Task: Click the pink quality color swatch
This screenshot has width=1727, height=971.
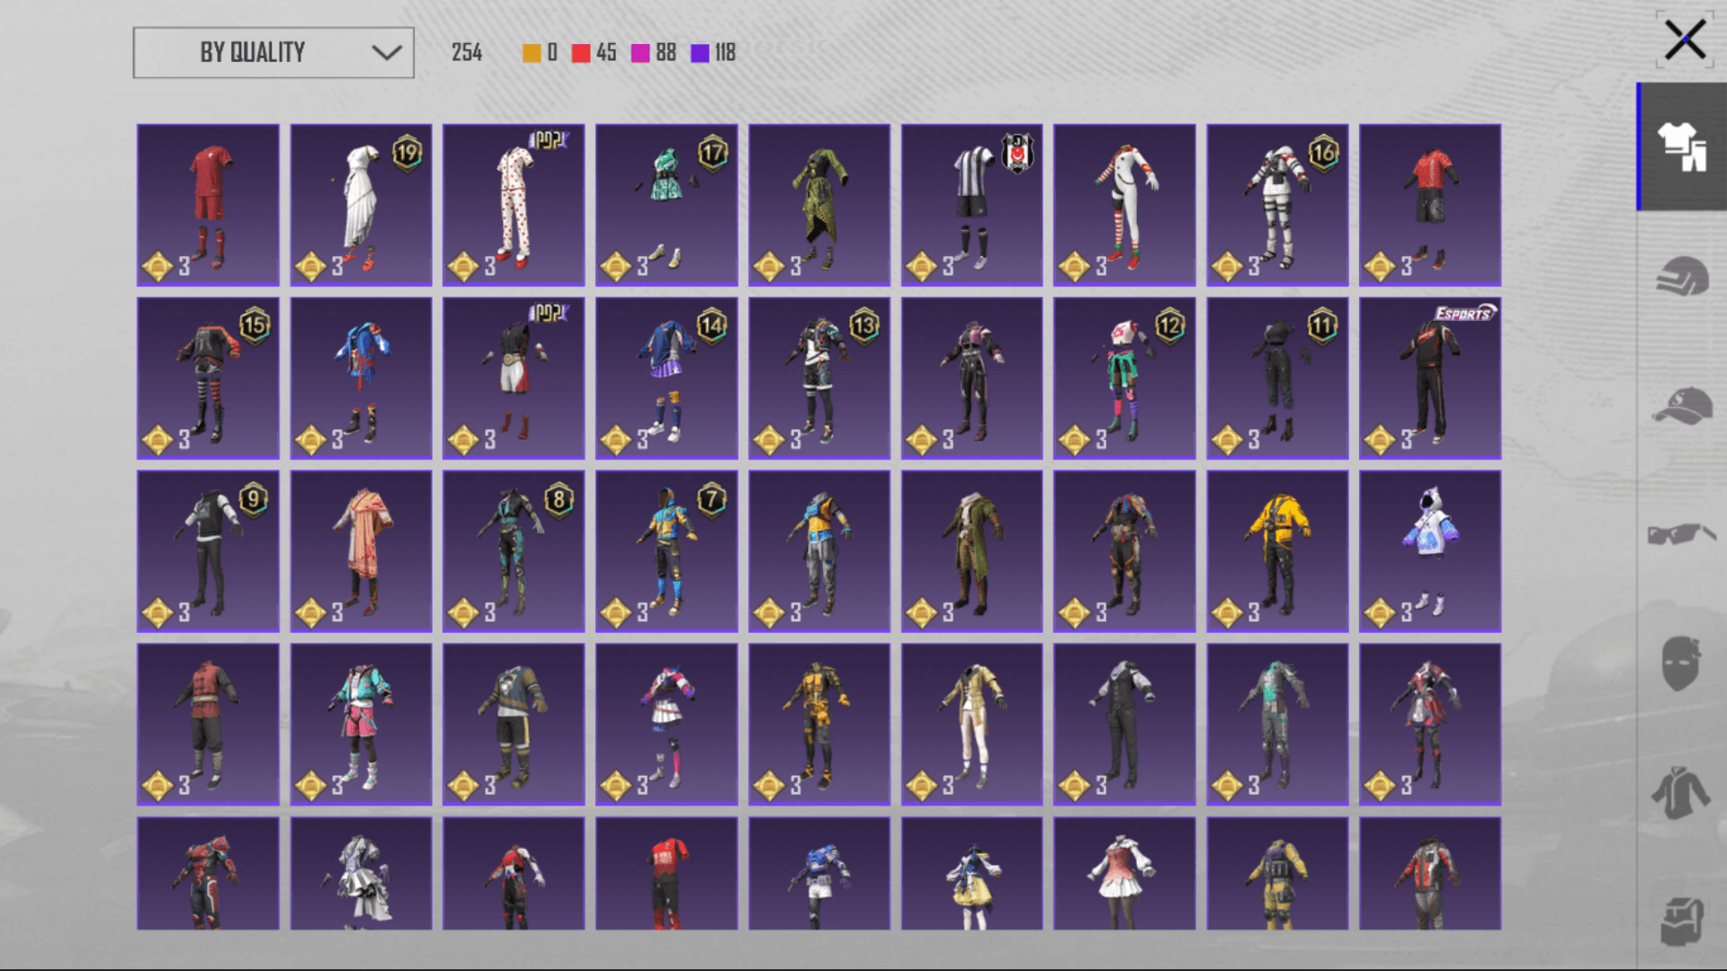Action: pyautogui.click(x=640, y=53)
